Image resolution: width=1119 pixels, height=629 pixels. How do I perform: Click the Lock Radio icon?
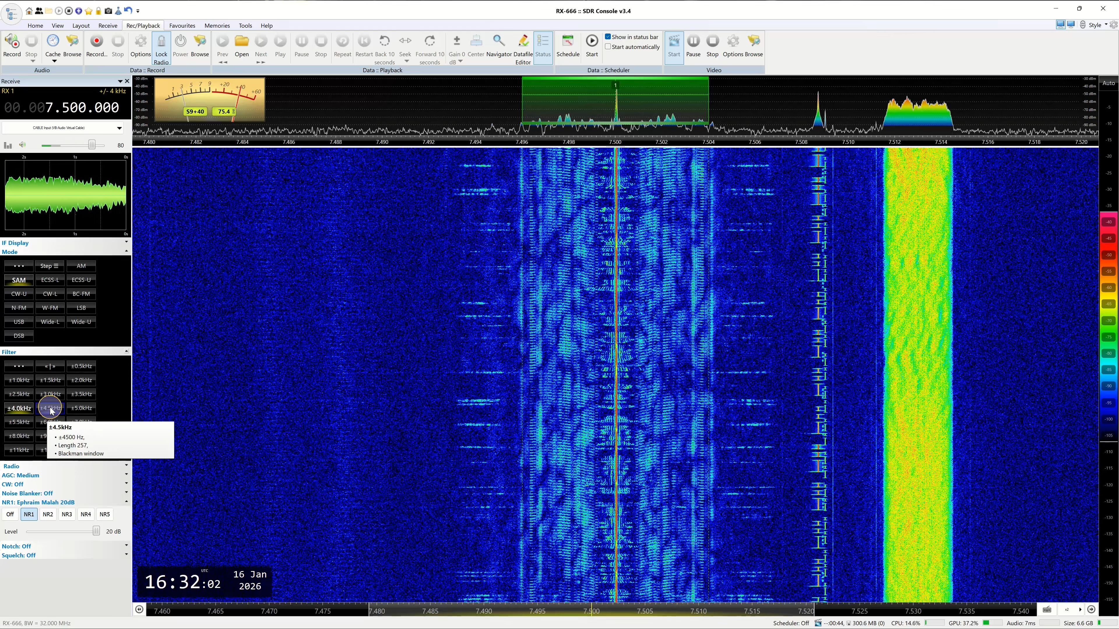(x=161, y=42)
